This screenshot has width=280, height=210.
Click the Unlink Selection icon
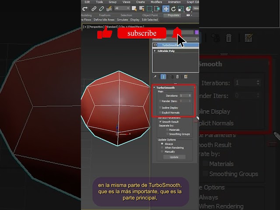101,9
